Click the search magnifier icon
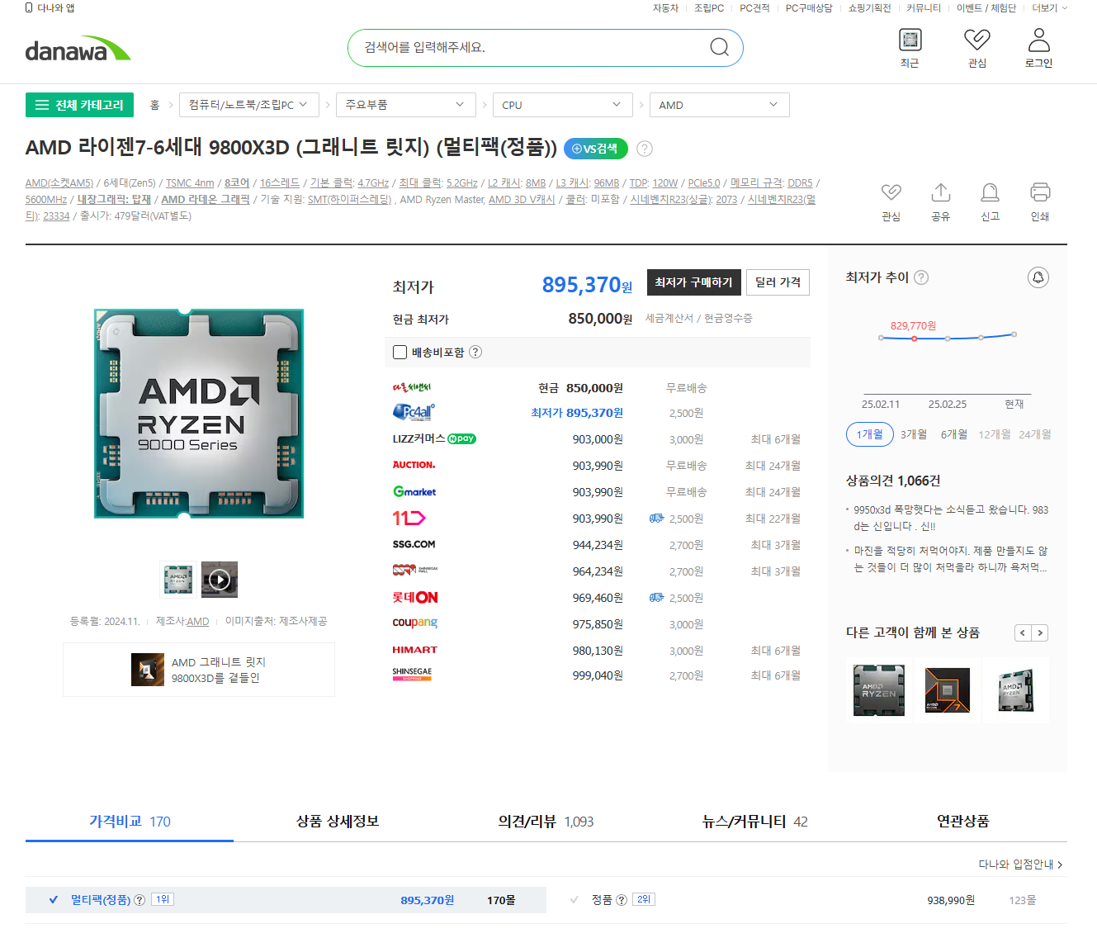The image size is (1097, 938). [720, 47]
